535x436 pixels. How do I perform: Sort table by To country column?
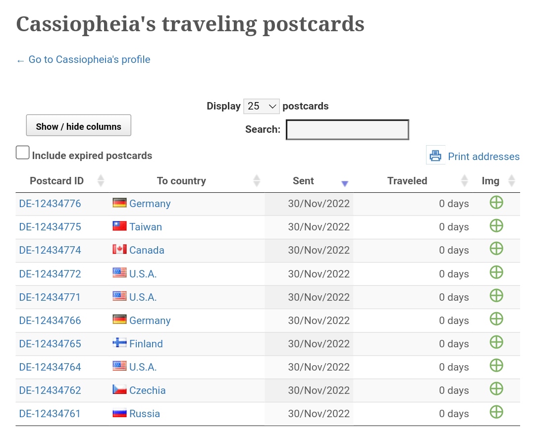(181, 181)
